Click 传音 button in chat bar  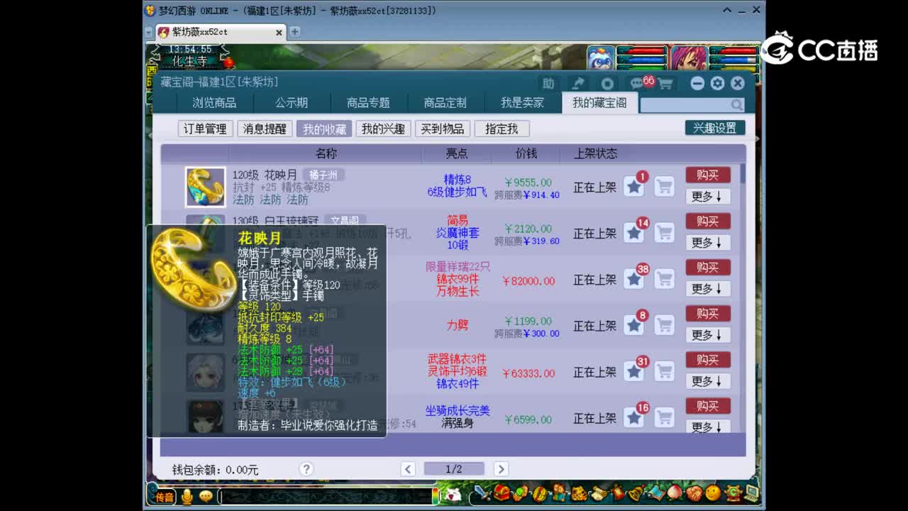165,497
